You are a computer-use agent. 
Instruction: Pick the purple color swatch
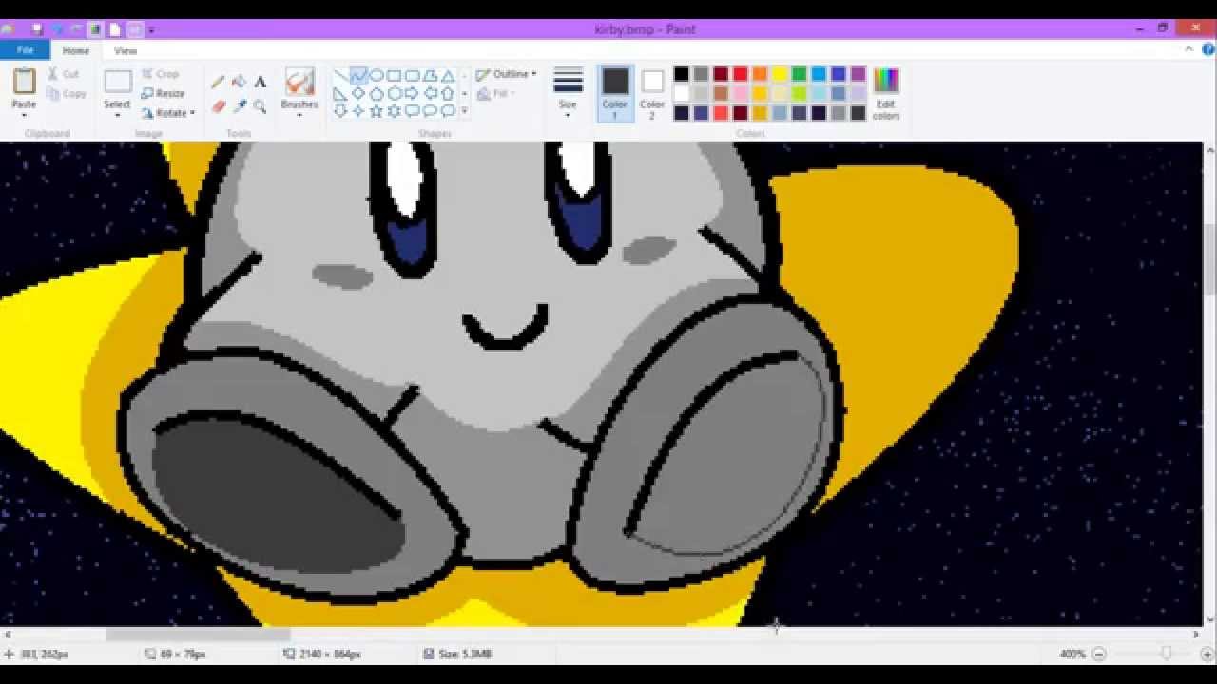point(859,74)
